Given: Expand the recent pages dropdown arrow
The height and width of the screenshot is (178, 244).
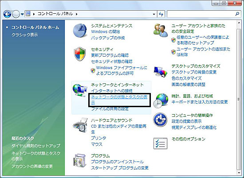Looking at the screenshot, I should click(x=22, y=14).
